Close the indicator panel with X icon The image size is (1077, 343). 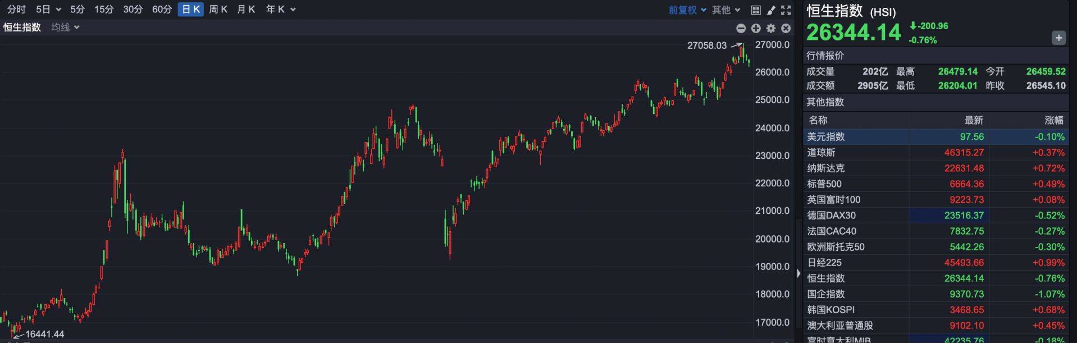pyautogui.click(x=786, y=28)
